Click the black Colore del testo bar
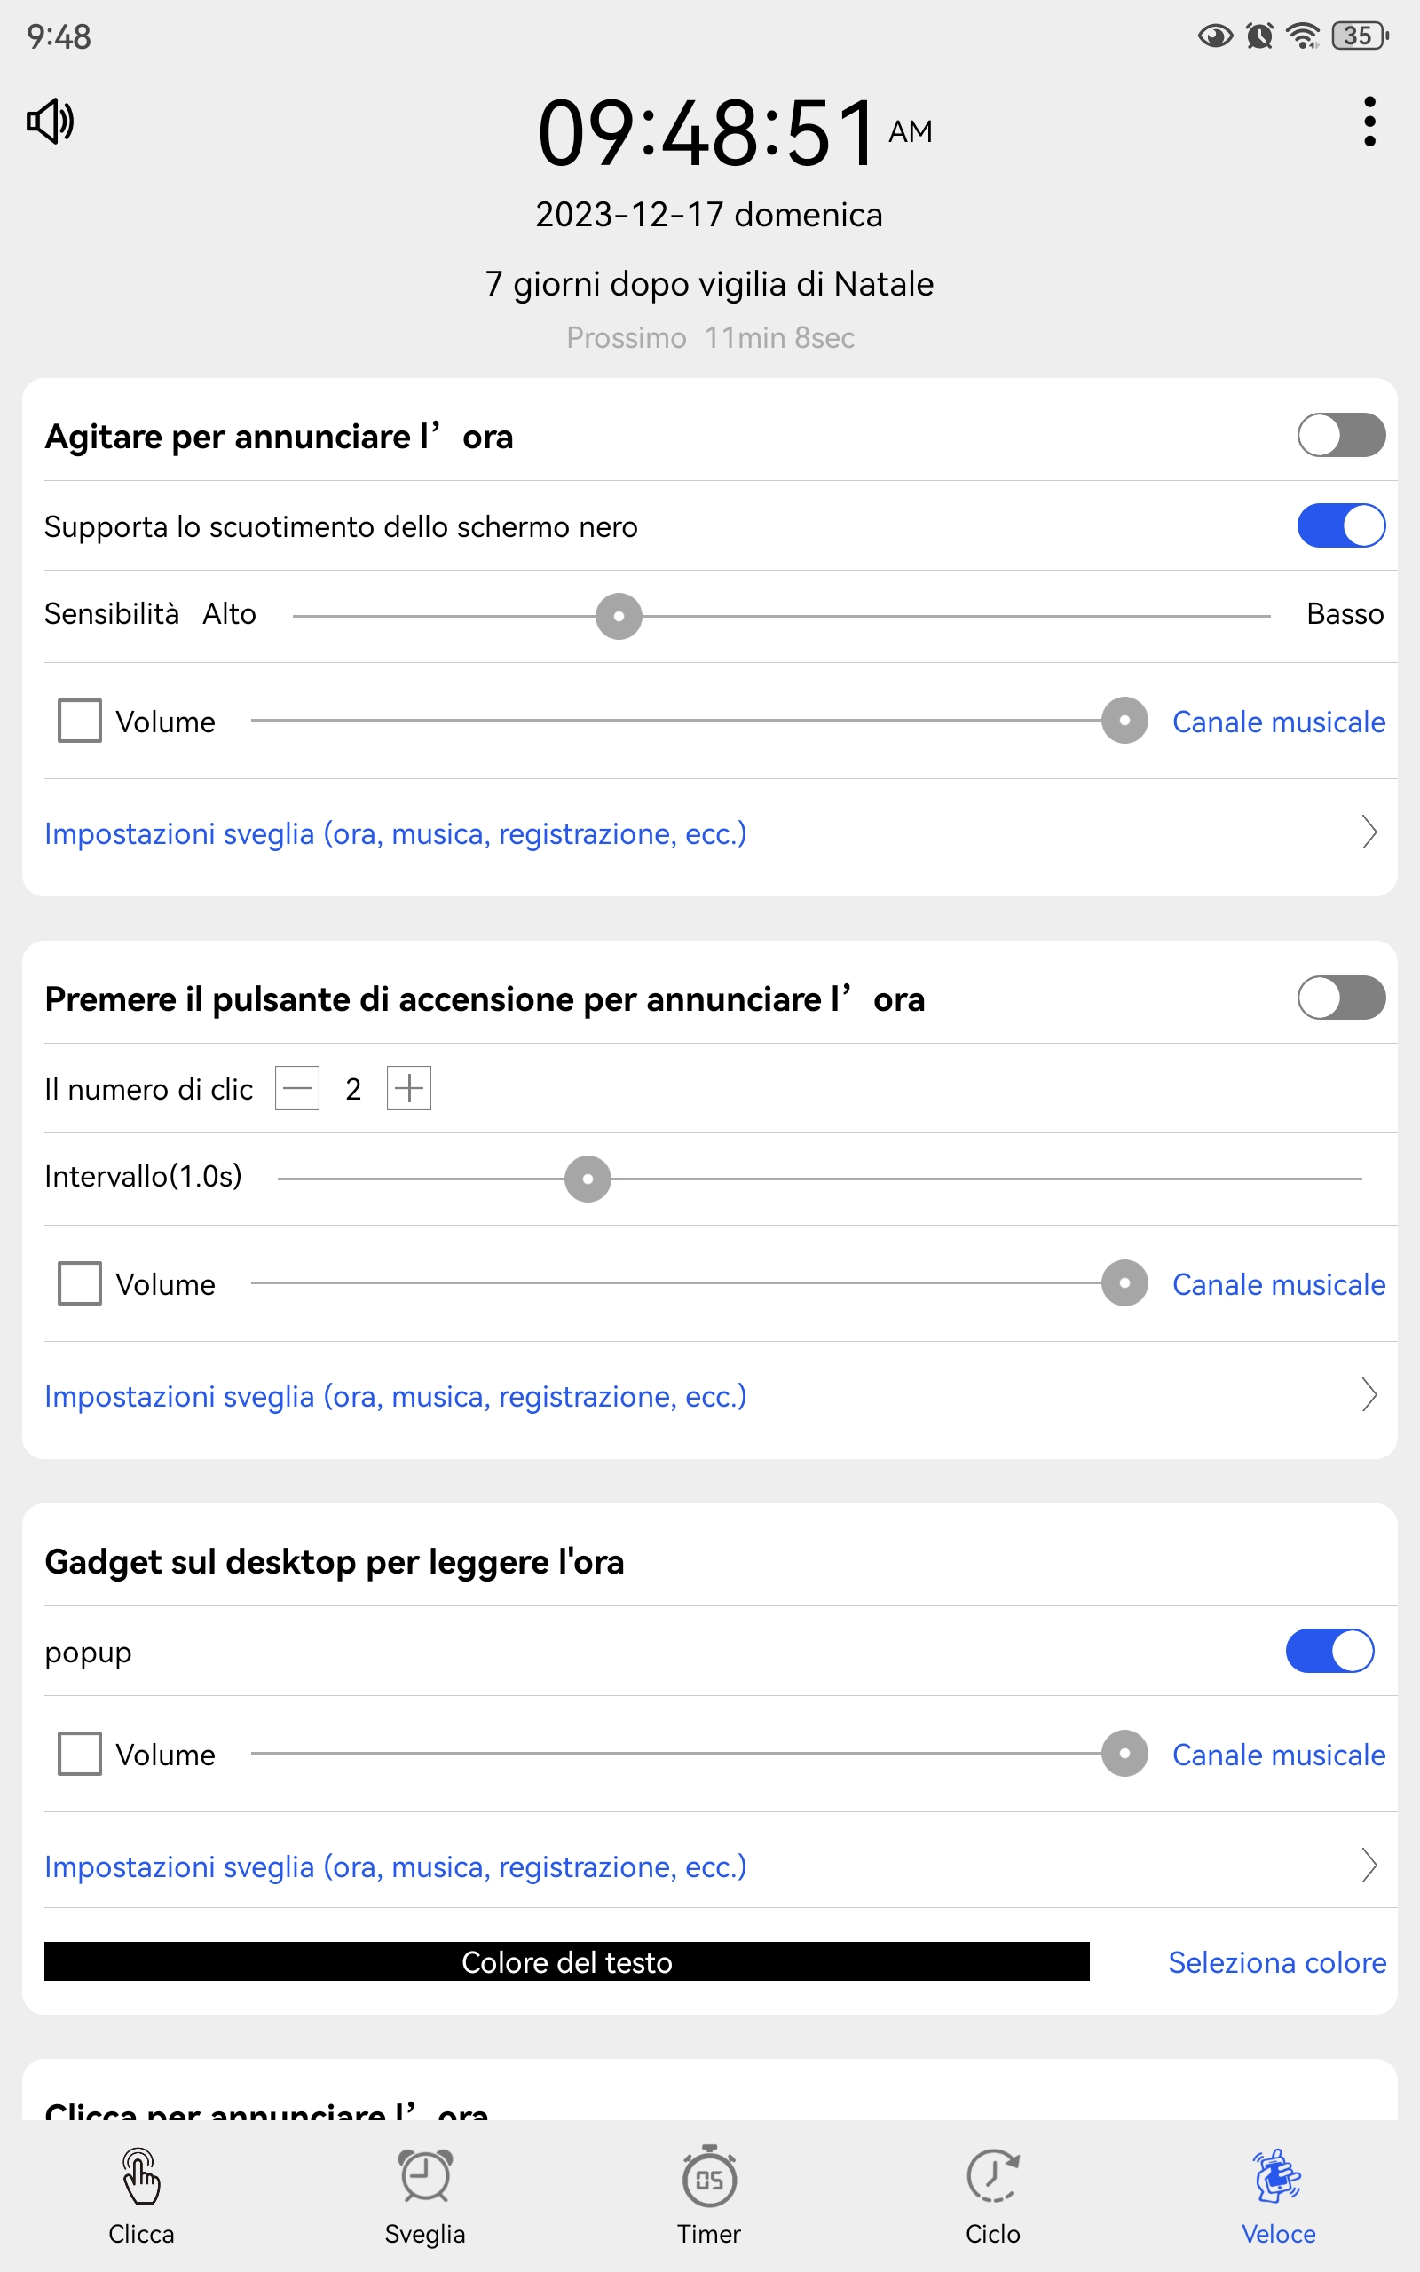The image size is (1420, 2272). tap(566, 1961)
